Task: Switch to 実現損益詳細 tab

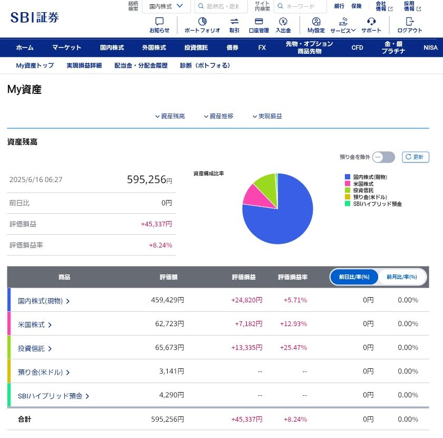Action: point(84,65)
